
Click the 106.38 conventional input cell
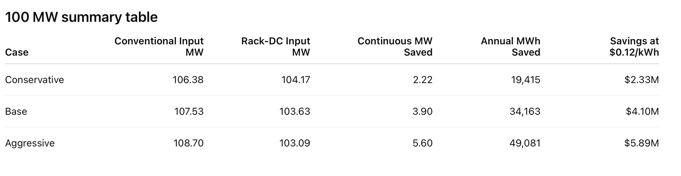pos(188,80)
